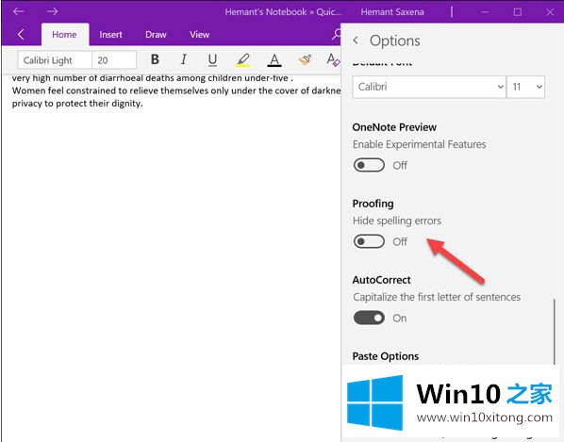Image resolution: width=564 pixels, height=442 pixels.
Task: Click the AutoCorrect section heading
Action: pyautogui.click(x=381, y=280)
